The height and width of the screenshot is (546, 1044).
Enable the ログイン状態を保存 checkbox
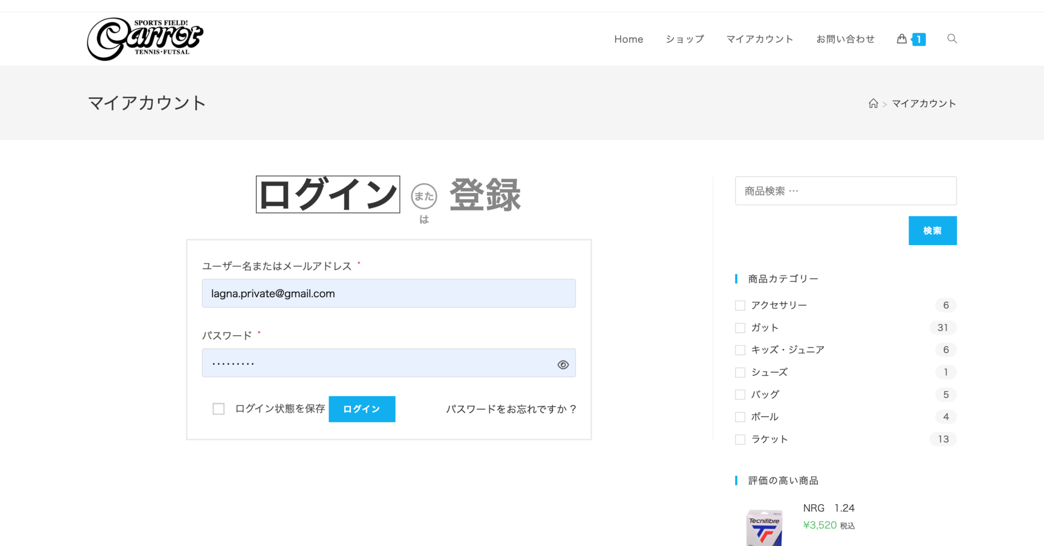click(219, 409)
